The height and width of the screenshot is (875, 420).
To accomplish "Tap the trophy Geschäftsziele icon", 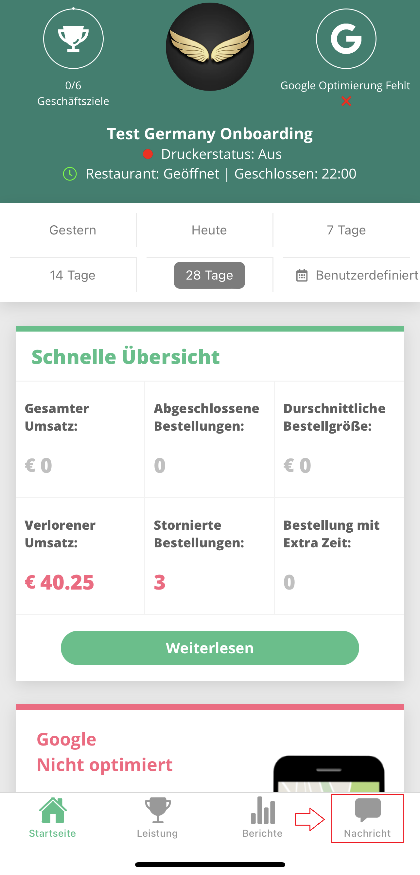I will tap(73, 39).
